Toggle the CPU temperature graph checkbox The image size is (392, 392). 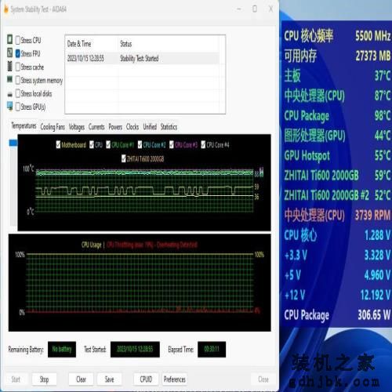coord(92,144)
